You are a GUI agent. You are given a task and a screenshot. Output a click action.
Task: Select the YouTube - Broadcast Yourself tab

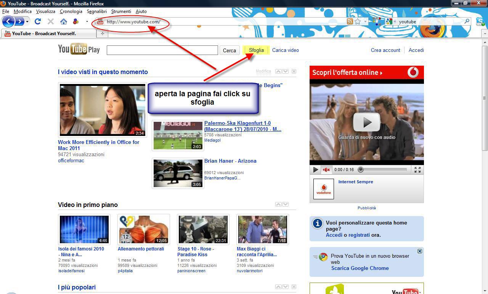[48, 34]
